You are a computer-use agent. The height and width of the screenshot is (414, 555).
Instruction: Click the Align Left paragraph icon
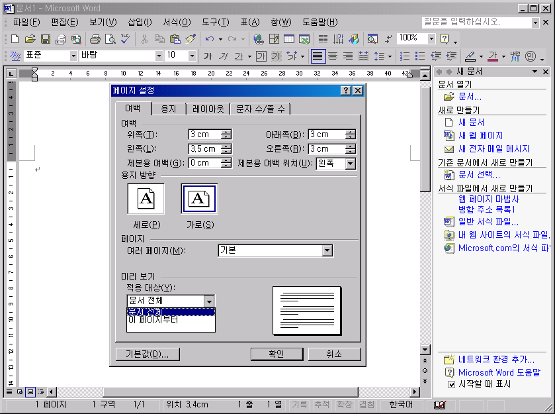coord(318,56)
